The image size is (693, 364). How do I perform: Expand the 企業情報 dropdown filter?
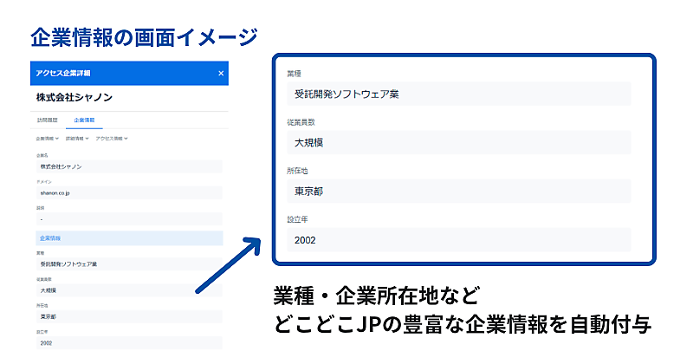click(46, 139)
